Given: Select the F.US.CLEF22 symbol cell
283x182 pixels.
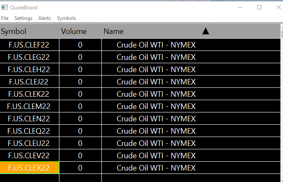Looking at the screenshot, I should tap(29, 45).
